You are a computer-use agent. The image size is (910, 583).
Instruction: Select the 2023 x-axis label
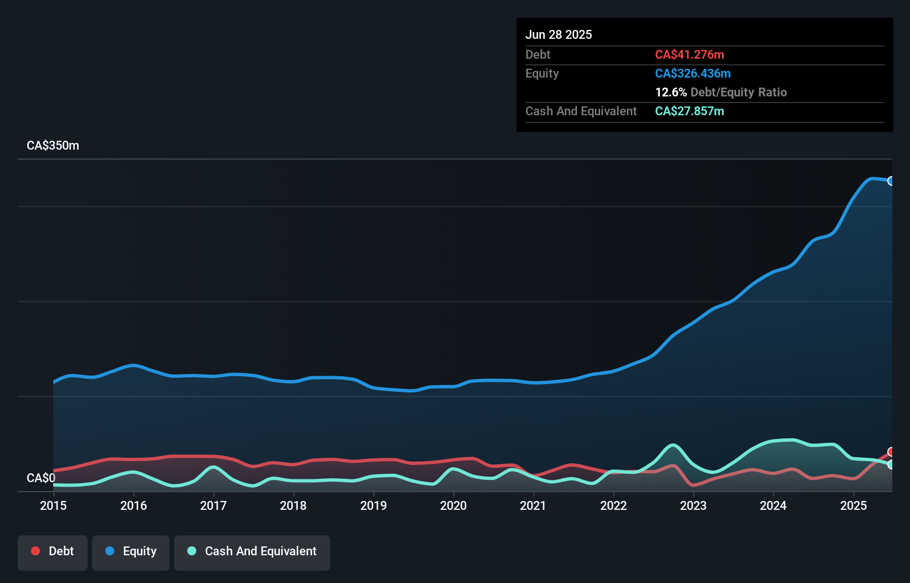pyautogui.click(x=693, y=505)
